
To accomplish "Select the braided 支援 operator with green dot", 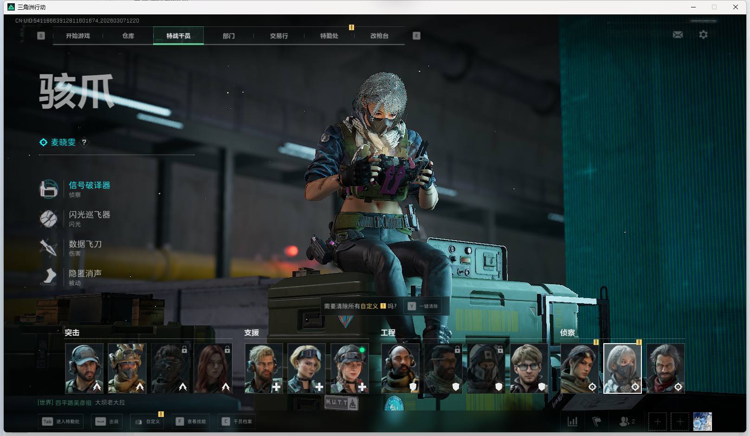I will point(350,368).
